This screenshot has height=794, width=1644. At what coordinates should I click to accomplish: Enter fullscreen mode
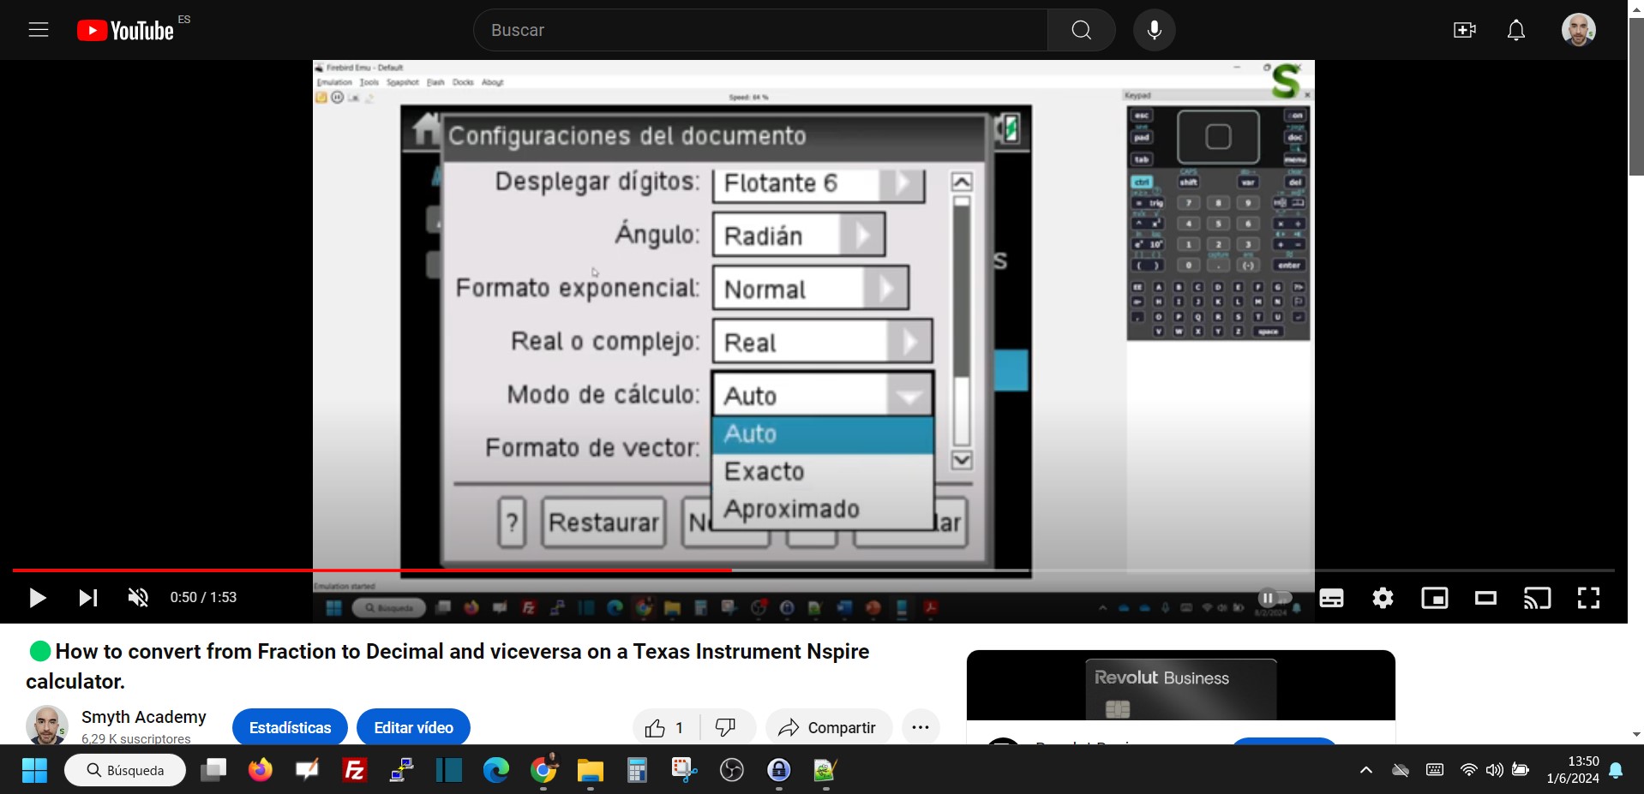[x=1588, y=598]
